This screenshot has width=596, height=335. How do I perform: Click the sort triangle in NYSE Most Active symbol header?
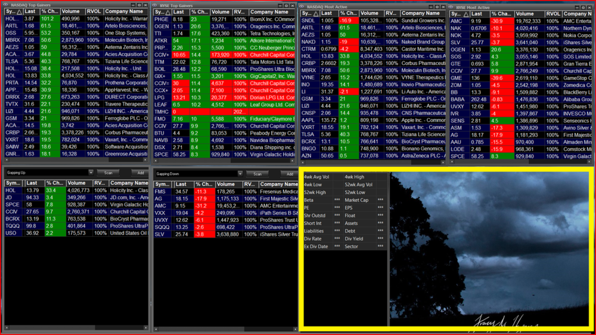click(465, 14)
